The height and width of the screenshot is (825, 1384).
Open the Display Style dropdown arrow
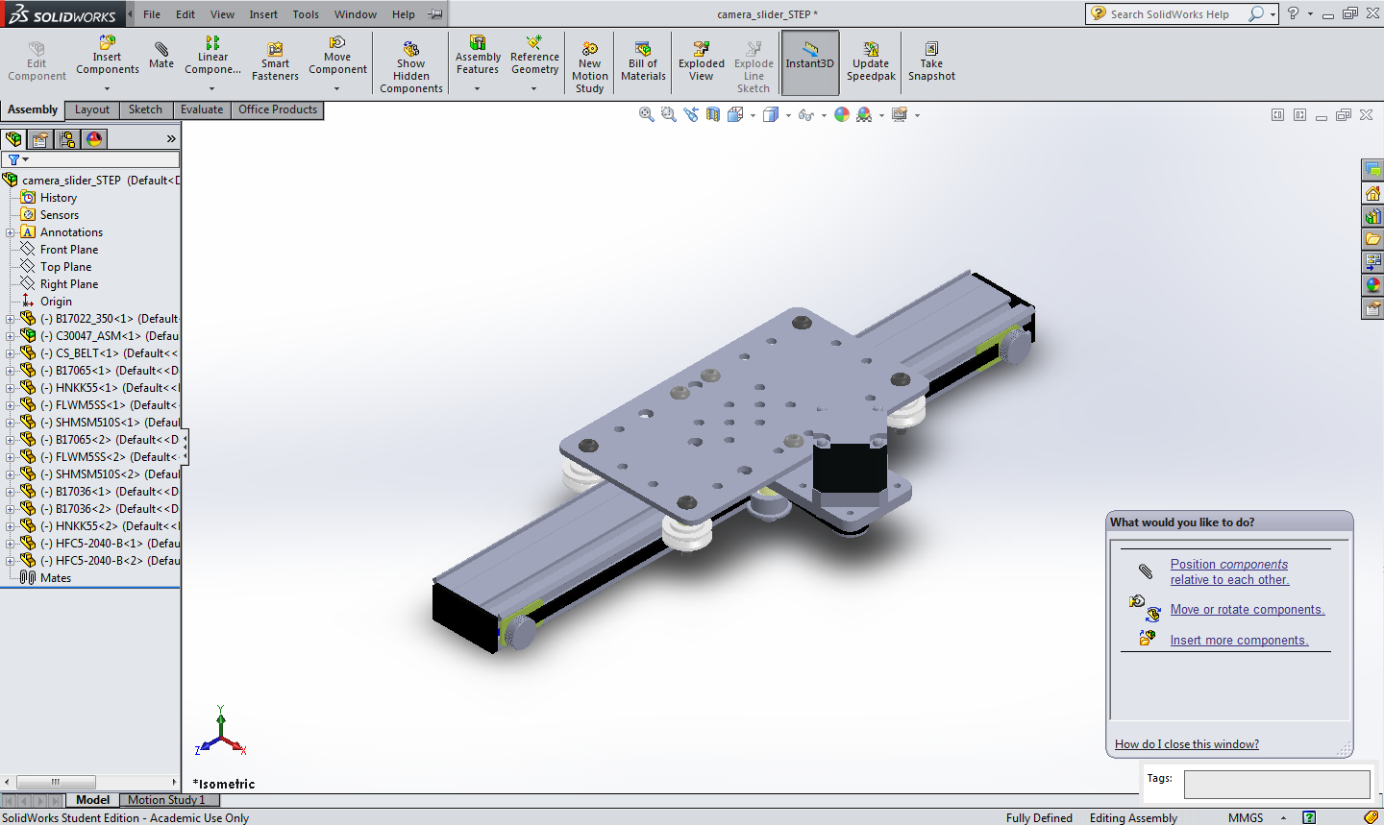click(x=788, y=115)
